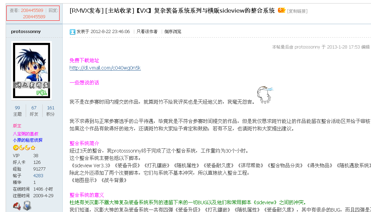Image resolution: width=371 pixels, height=212 pixels.
Task: Click the 好人卡 126 value
Action: pos(37,162)
